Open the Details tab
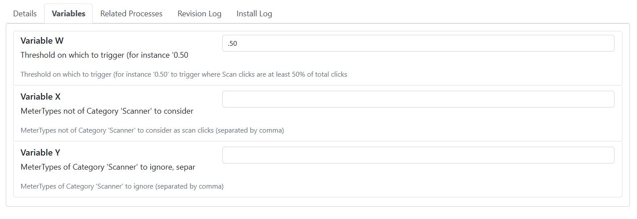 (x=25, y=14)
